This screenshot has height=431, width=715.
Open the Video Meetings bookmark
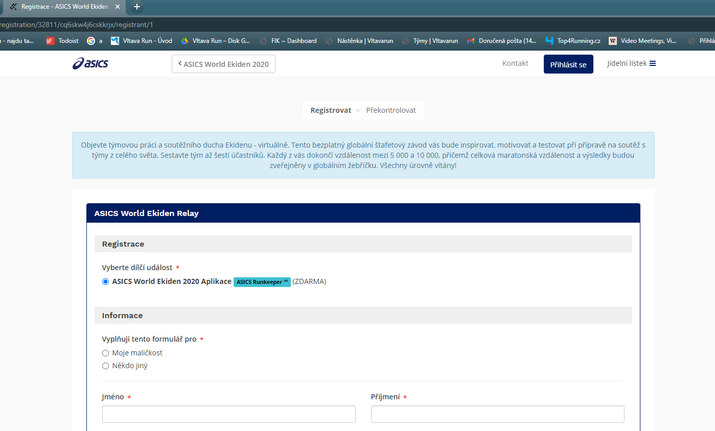(642, 41)
